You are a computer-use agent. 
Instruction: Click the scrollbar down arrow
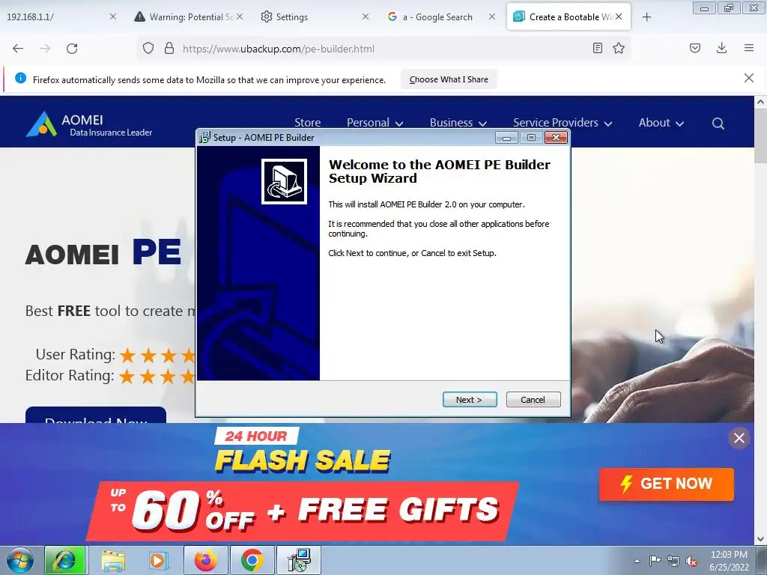click(x=760, y=539)
